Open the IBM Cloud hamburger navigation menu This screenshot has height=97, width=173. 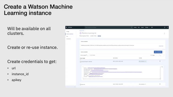(x=66, y=27)
